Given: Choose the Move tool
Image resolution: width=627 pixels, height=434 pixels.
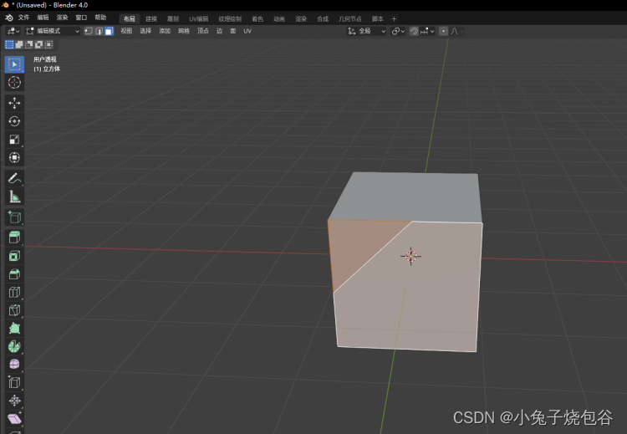Looking at the screenshot, I should pyautogui.click(x=14, y=103).
